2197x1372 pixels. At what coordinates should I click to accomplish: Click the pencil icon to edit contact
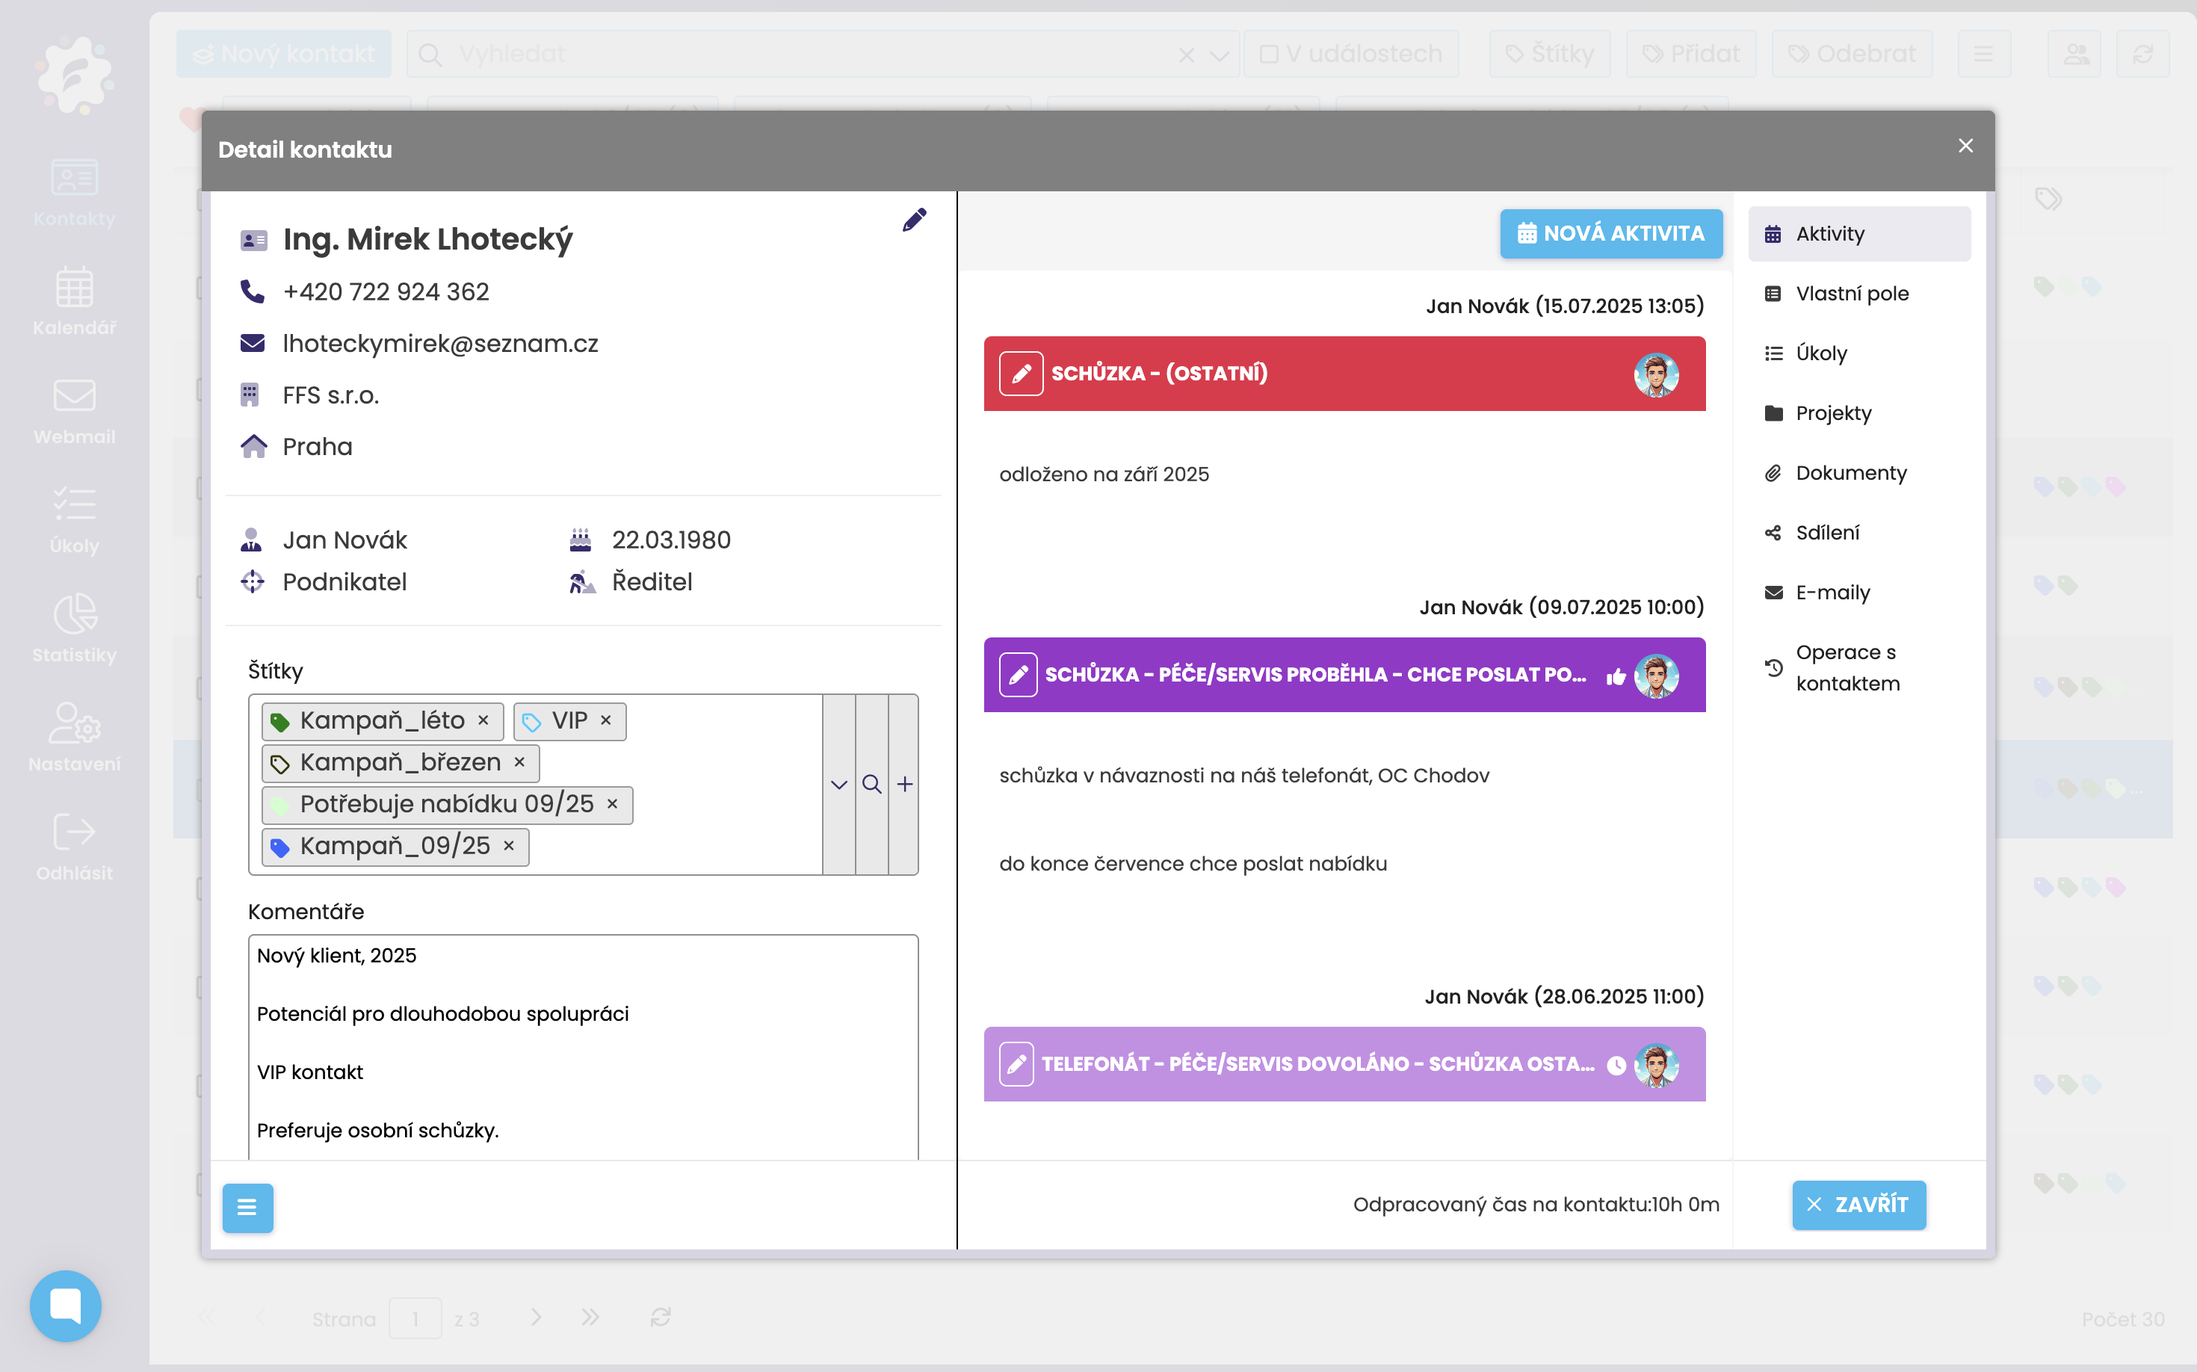point(914,220)
